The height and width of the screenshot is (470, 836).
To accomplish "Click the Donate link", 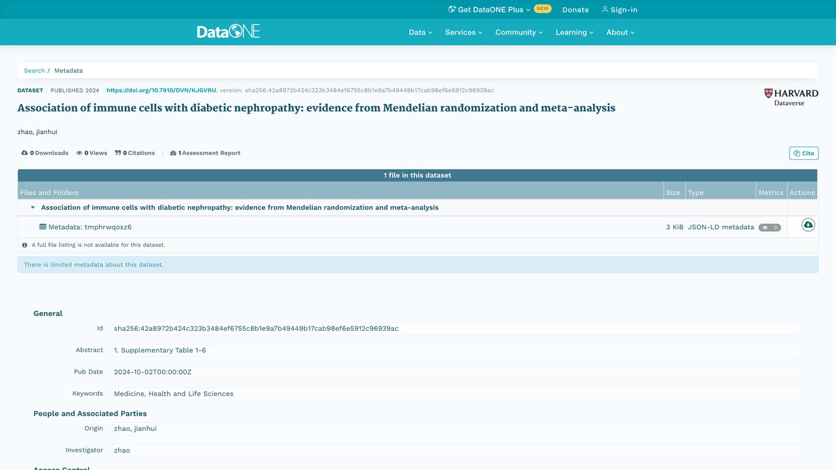I will coord(575,10).
